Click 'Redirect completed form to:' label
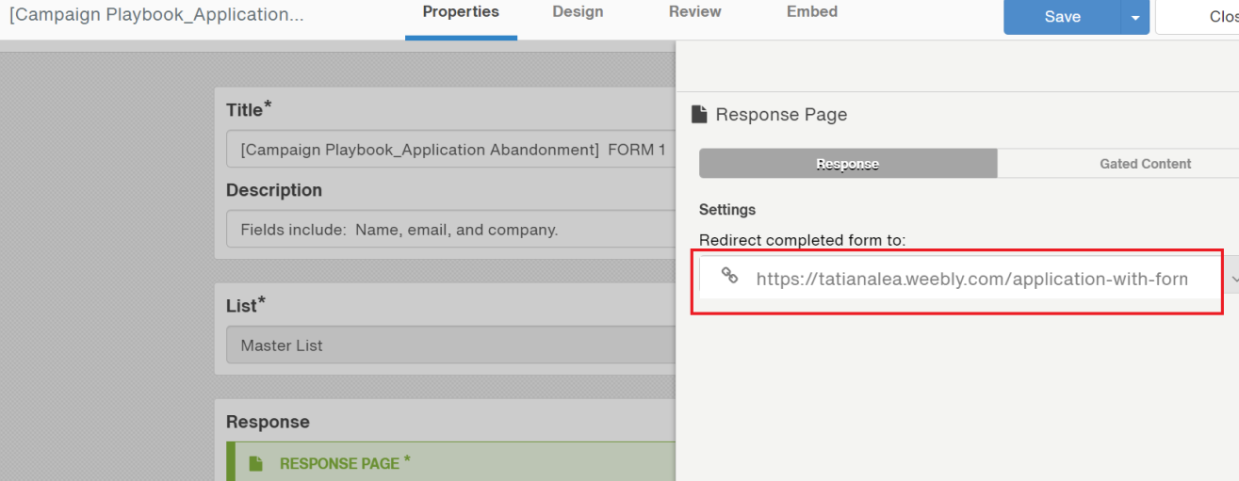Image resolution: width=1239 pixels, height=481 pixels. pos(802,240)
